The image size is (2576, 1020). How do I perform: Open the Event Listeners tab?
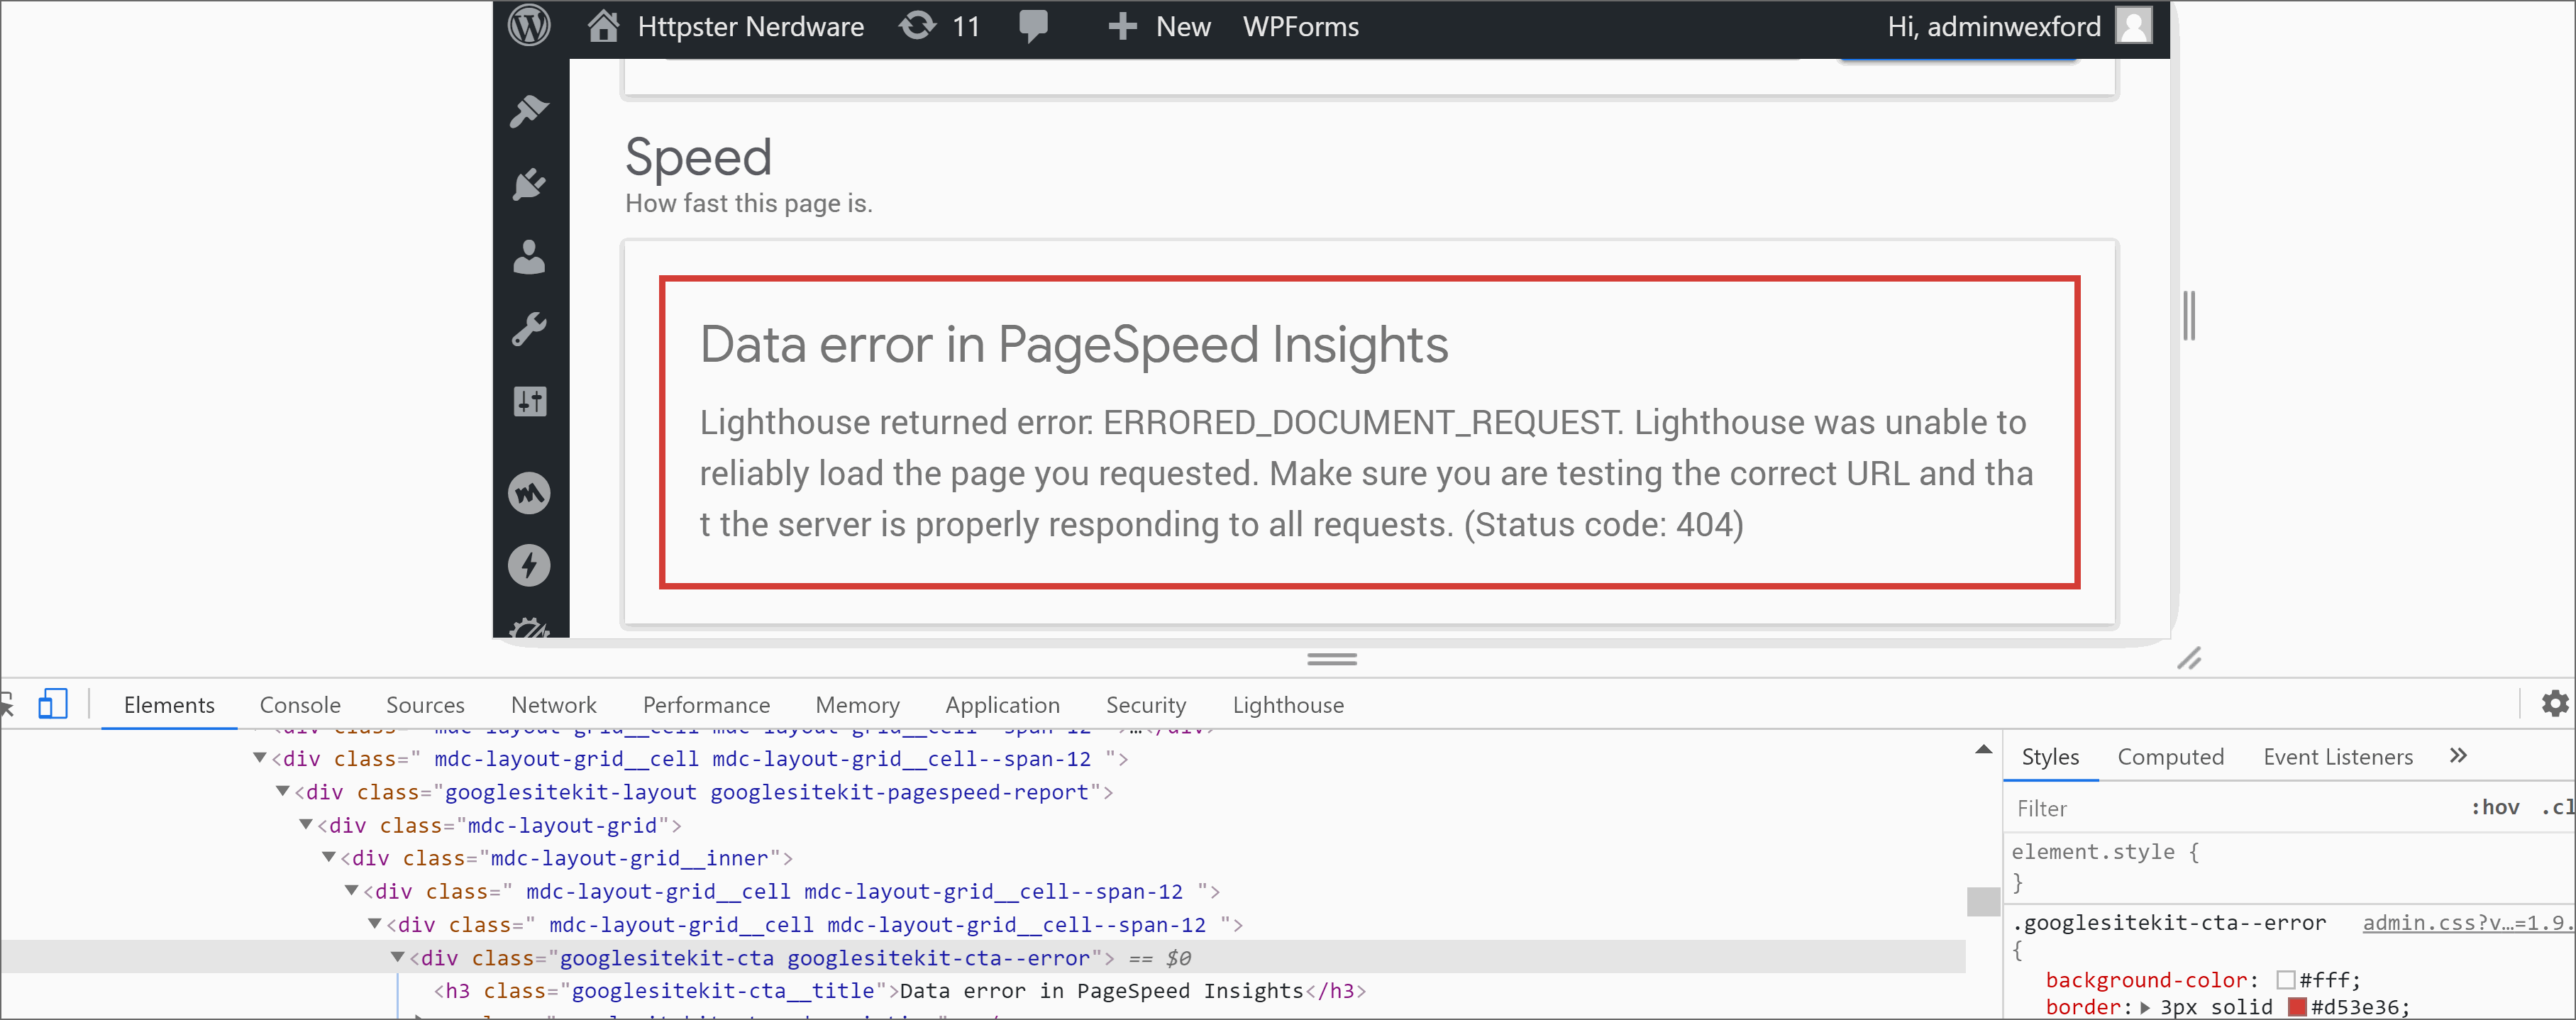[2338, 757]
